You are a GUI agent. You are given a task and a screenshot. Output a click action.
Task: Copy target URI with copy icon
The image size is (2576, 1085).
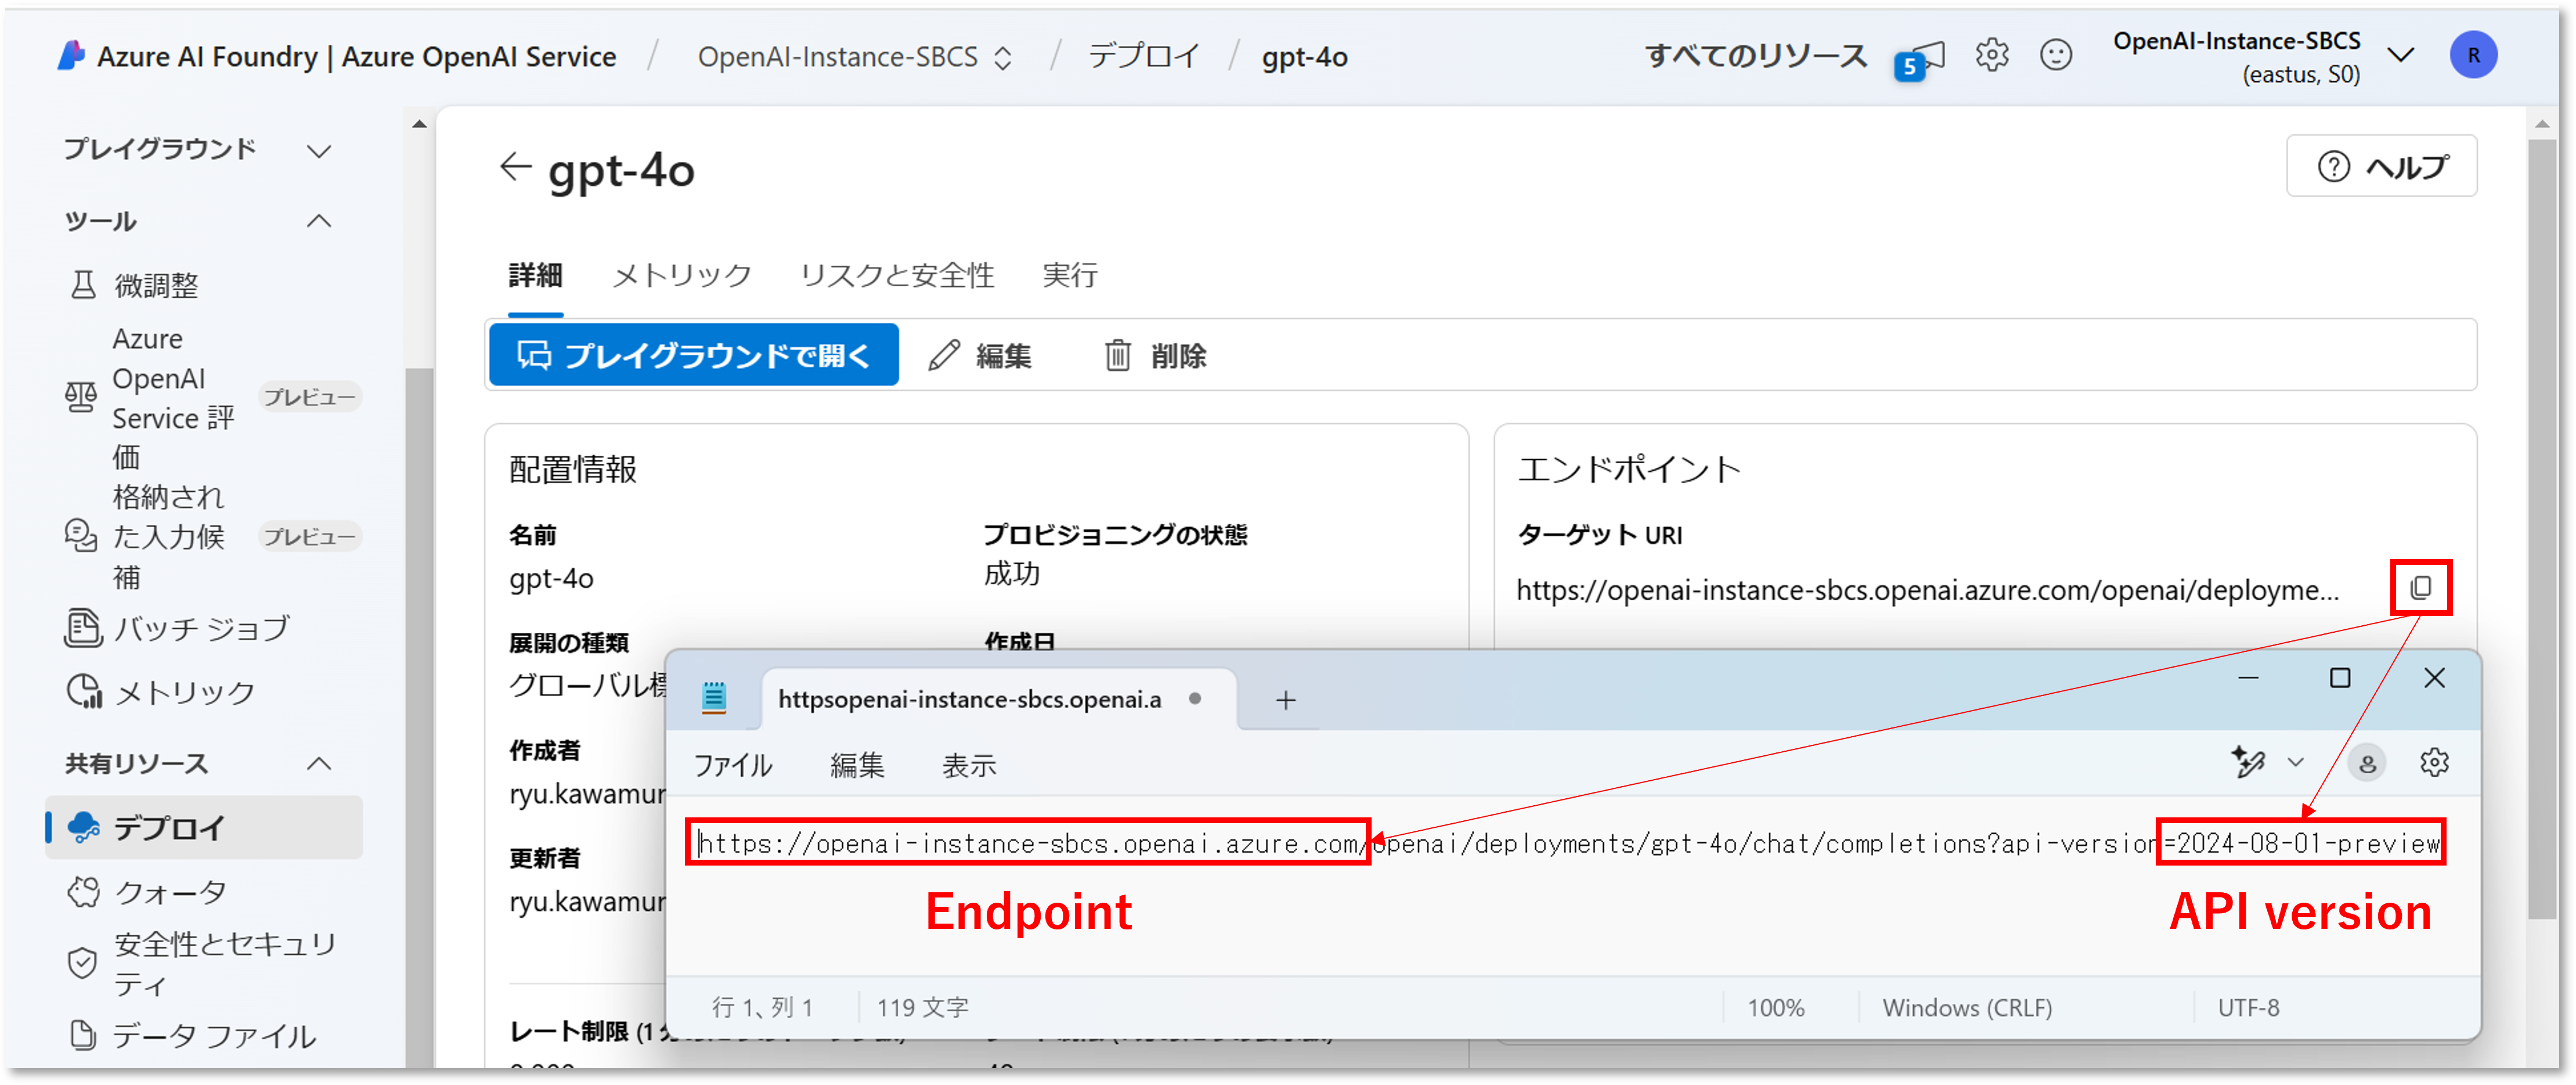pos(2420,587)
